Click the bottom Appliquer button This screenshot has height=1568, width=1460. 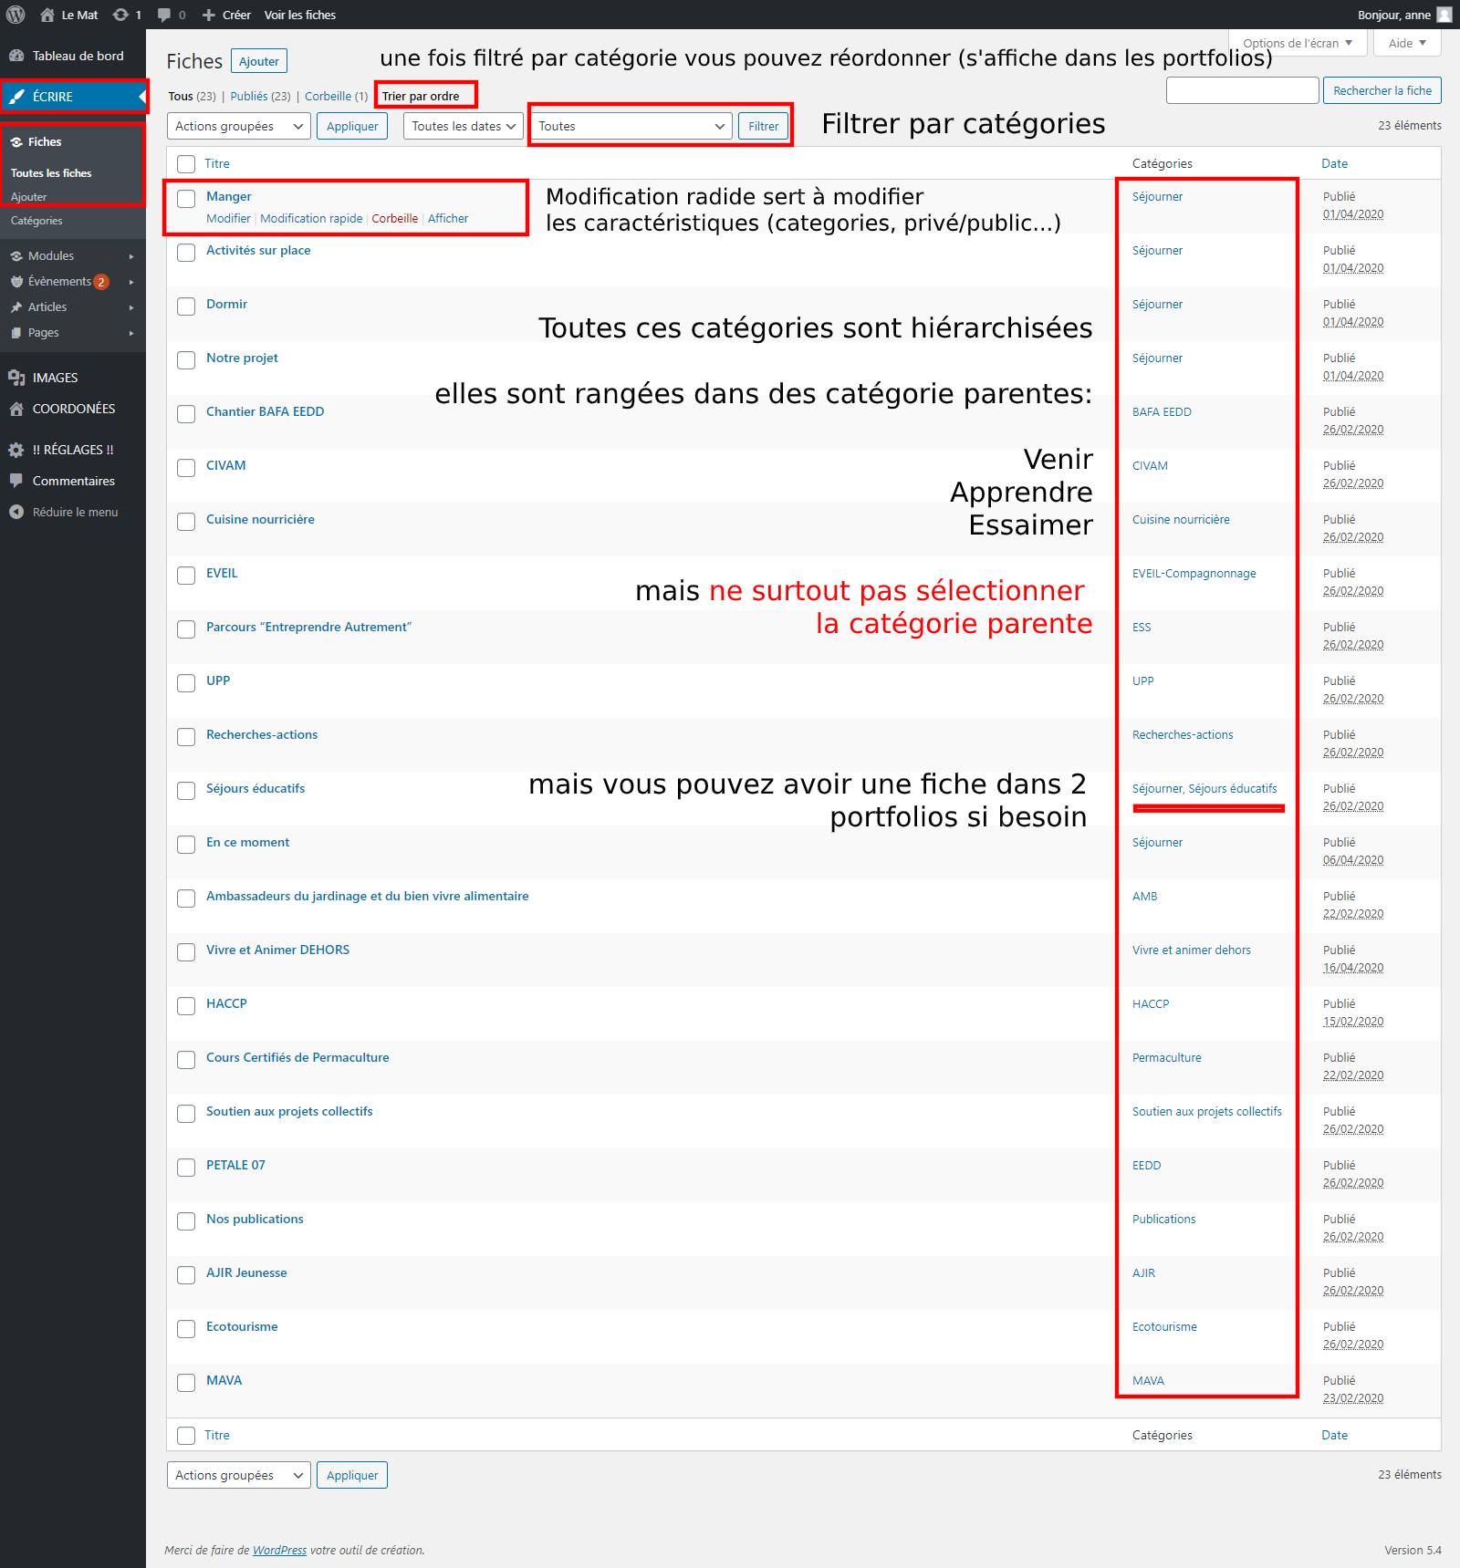click(352, 1475)
